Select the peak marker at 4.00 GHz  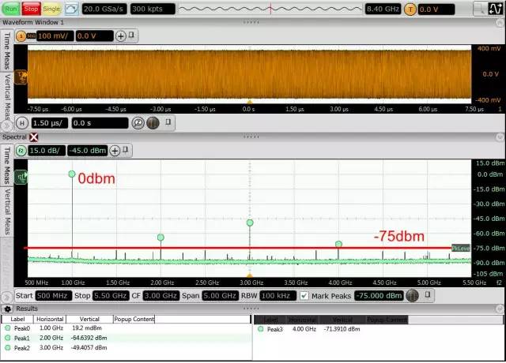coord(338,244)
